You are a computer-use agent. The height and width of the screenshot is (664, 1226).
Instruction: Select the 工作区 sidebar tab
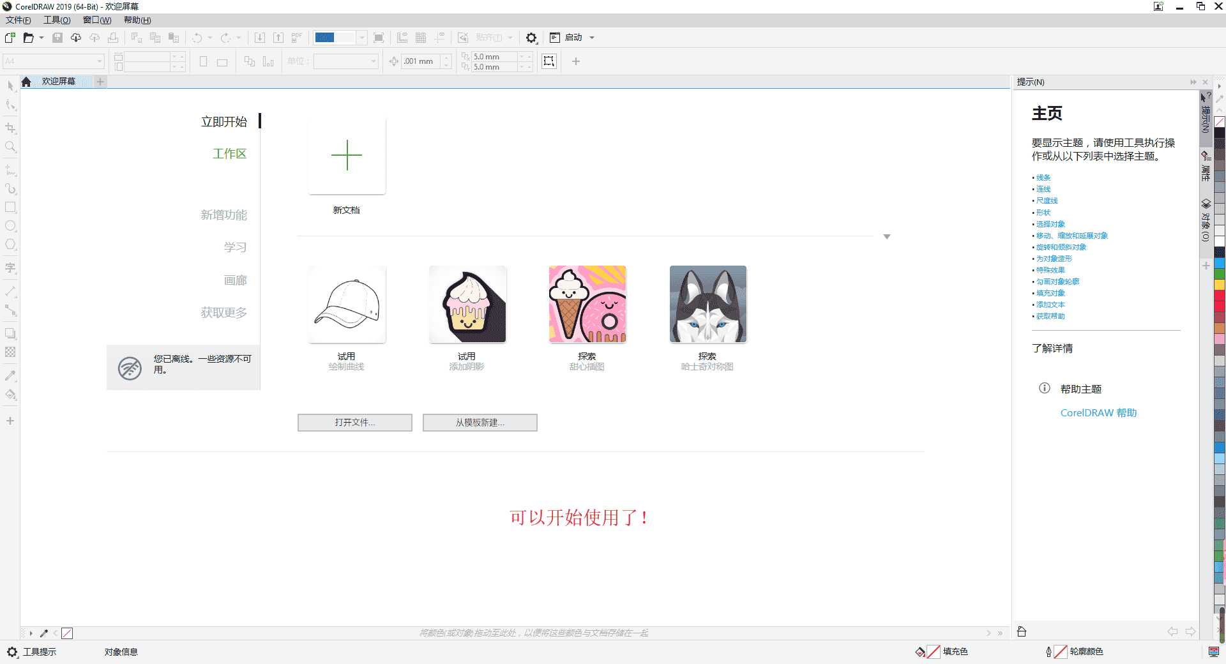click(x=230, y=154)
